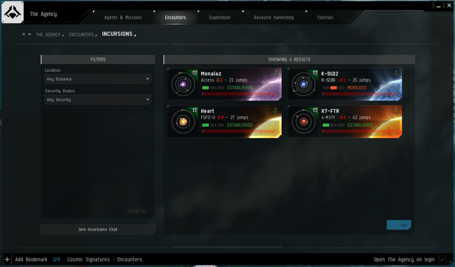
Task: Click the ESTABLISHED label on X7-FTR card
Action: coord(360,125)
